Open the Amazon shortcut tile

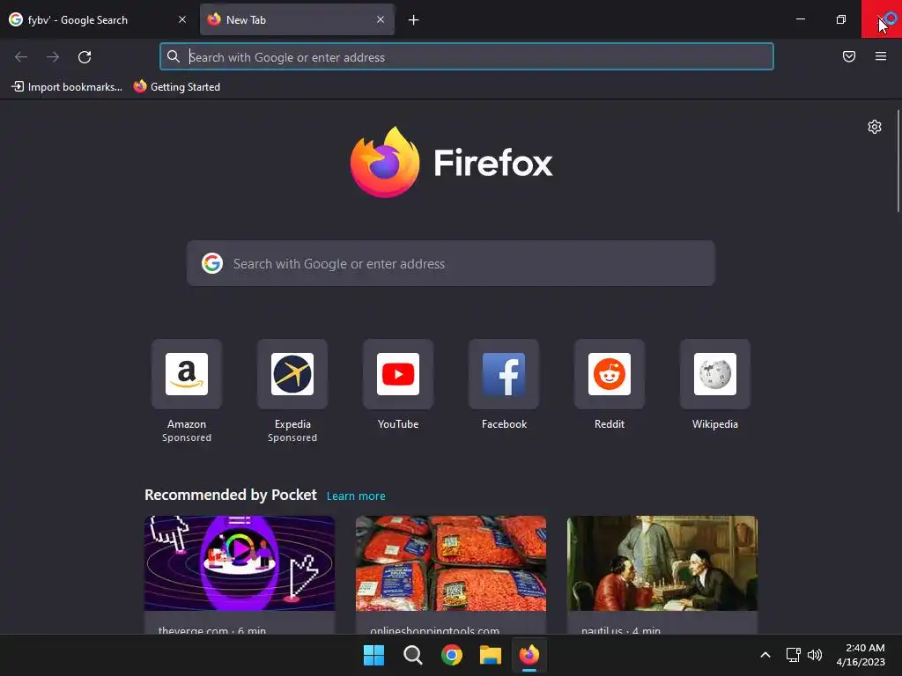point(187,374)
